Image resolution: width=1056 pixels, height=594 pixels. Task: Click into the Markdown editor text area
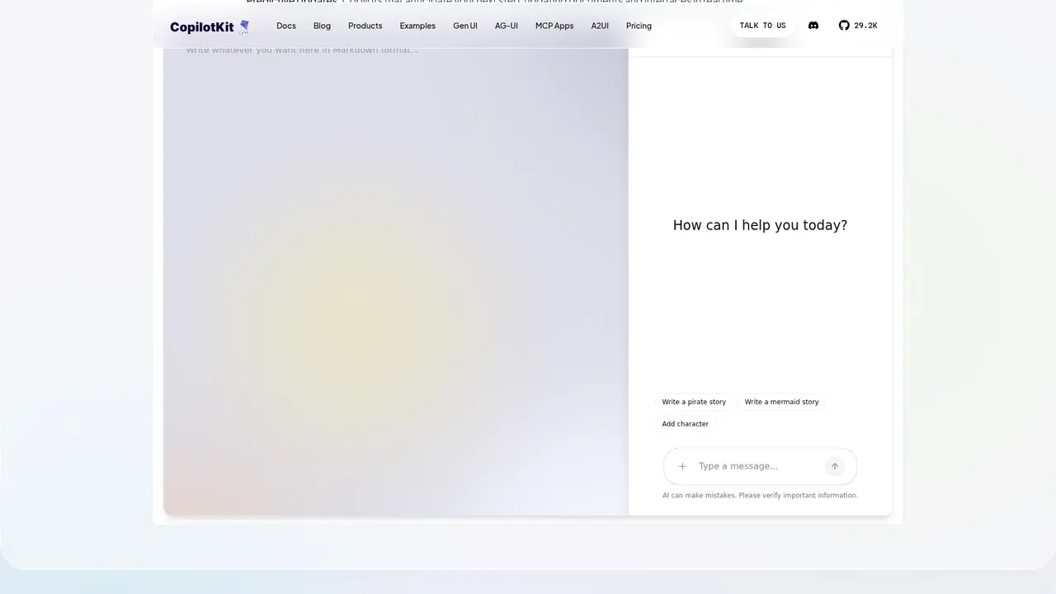click(x=396, y=280)
